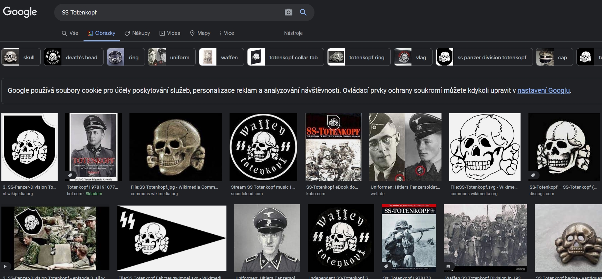Click the product tag icon on sniper book image
602x279 pixels.
click(387, 266)
